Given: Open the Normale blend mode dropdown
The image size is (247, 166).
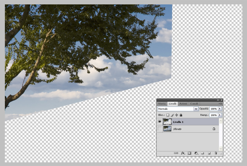Looking at the screenshot, I should coord(196,109).
